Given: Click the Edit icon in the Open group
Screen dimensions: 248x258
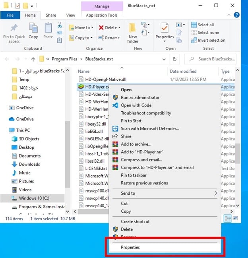Looking at the screenshot, I should (179, 33).
